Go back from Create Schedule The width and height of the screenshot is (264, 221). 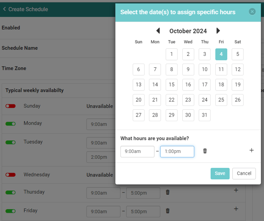pyautogui.click(x=4, y=9)
